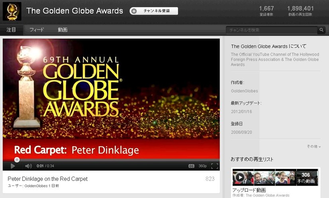Click the 69th Annual Golden Globe video frame
Screen dimensions: 329x198
pos(111,98)
